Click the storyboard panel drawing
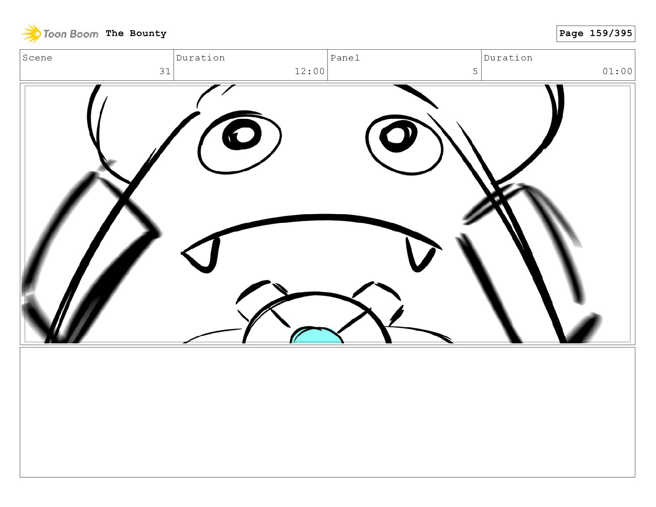 coord(327,214)
